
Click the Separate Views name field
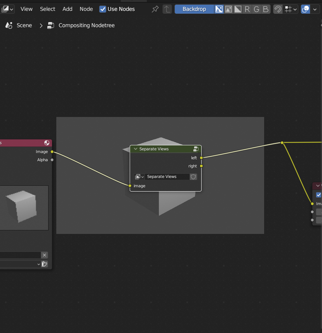[167, 177]
